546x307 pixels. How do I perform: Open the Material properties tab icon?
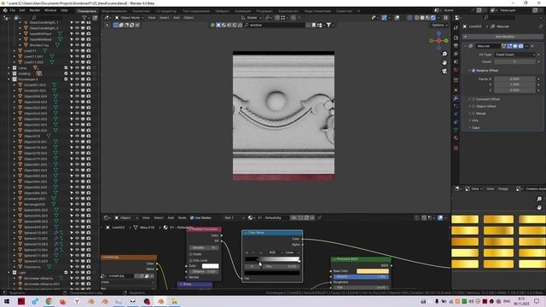[x=456, y=138]
